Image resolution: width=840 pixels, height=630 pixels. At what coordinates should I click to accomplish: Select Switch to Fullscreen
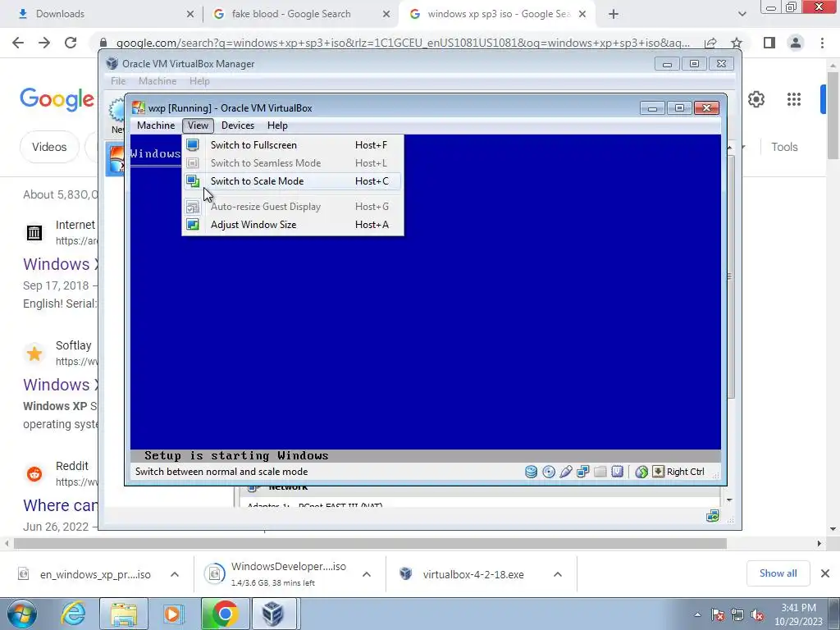[293, 144]
